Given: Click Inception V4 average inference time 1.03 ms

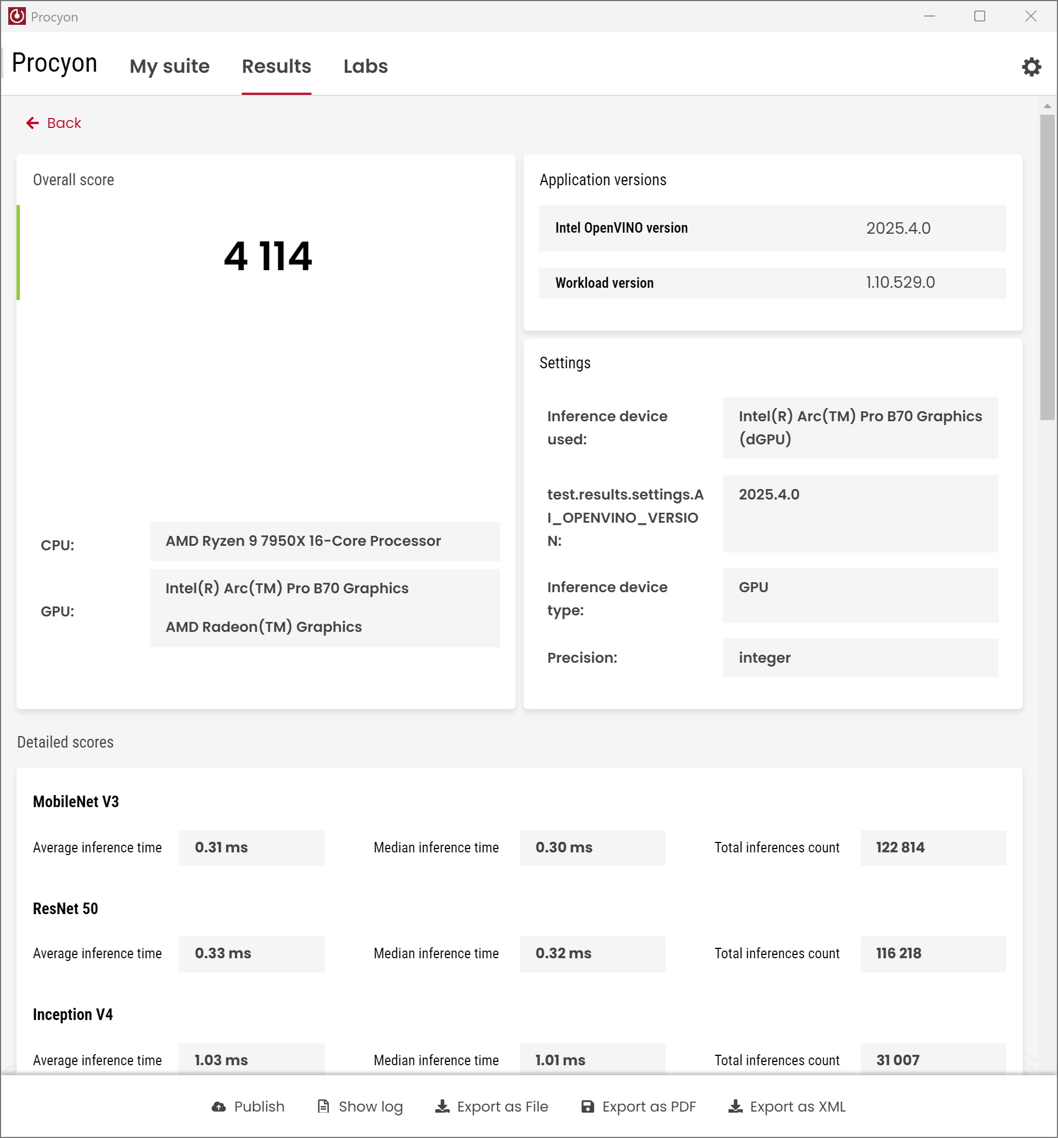Looking at the screenshot, I should (x=251, y=1060).
